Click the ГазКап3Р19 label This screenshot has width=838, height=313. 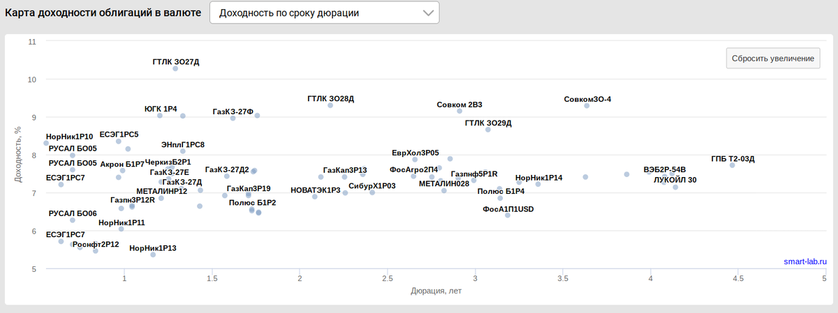pos(249,188)
